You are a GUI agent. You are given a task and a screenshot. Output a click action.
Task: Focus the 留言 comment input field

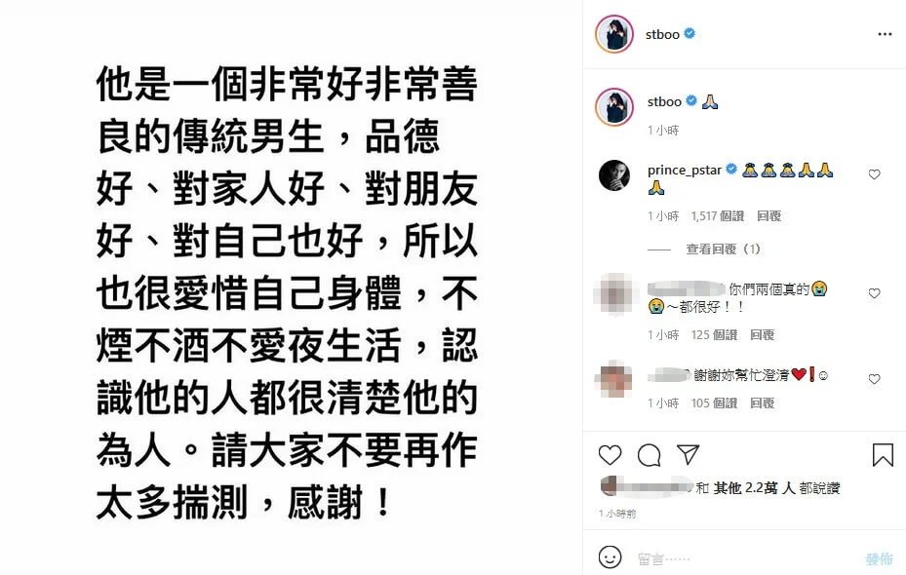pyautogui.click(x=745, y=558)
